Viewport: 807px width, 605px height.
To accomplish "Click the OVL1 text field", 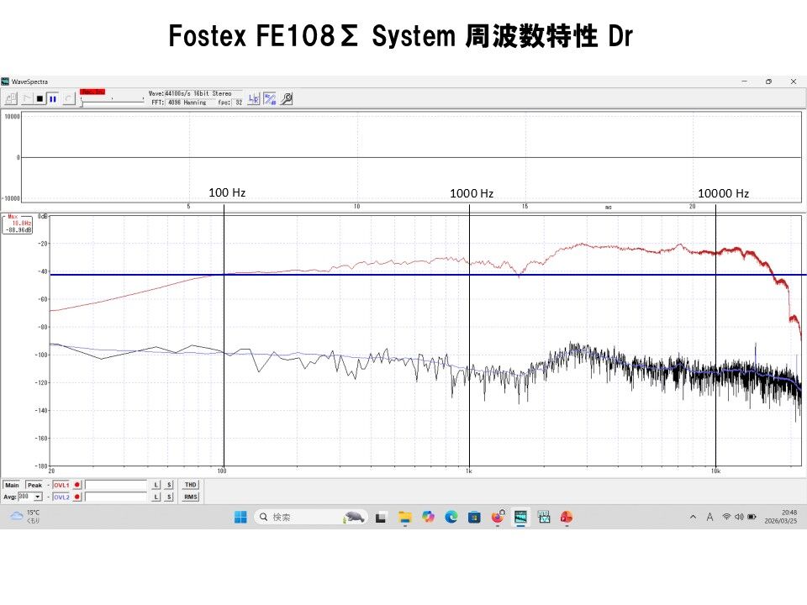I will (116, 485).
